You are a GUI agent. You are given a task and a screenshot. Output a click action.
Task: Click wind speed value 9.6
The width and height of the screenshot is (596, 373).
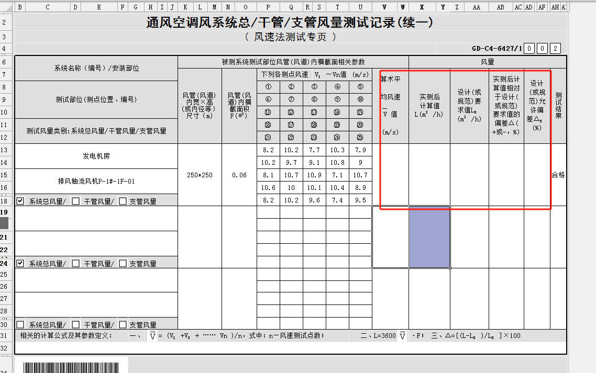(314, 200)
